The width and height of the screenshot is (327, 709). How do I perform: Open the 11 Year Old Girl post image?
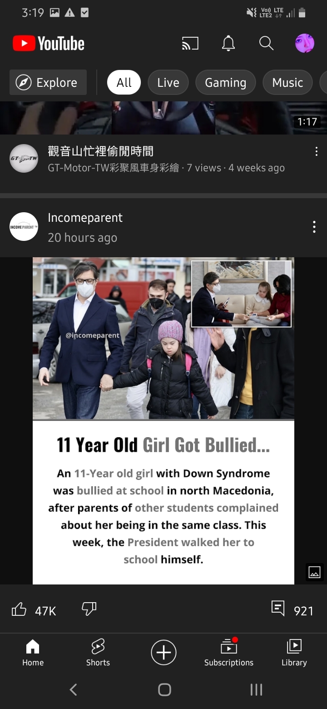tap(163, 421)
